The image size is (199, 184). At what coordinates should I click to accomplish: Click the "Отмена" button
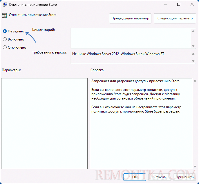pyautogui.click(x=160, y=177)
